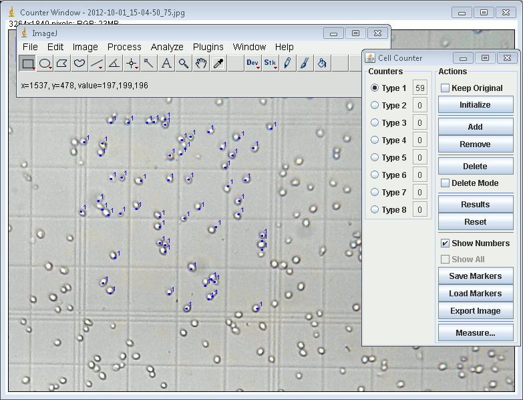Toggle the Delete Mode checkbox
The image size is (523, 400).
[446, 183]
